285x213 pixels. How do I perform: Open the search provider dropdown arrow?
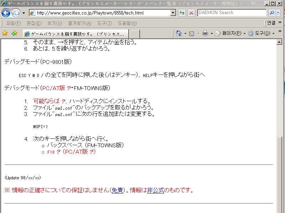tap(278, 13)
